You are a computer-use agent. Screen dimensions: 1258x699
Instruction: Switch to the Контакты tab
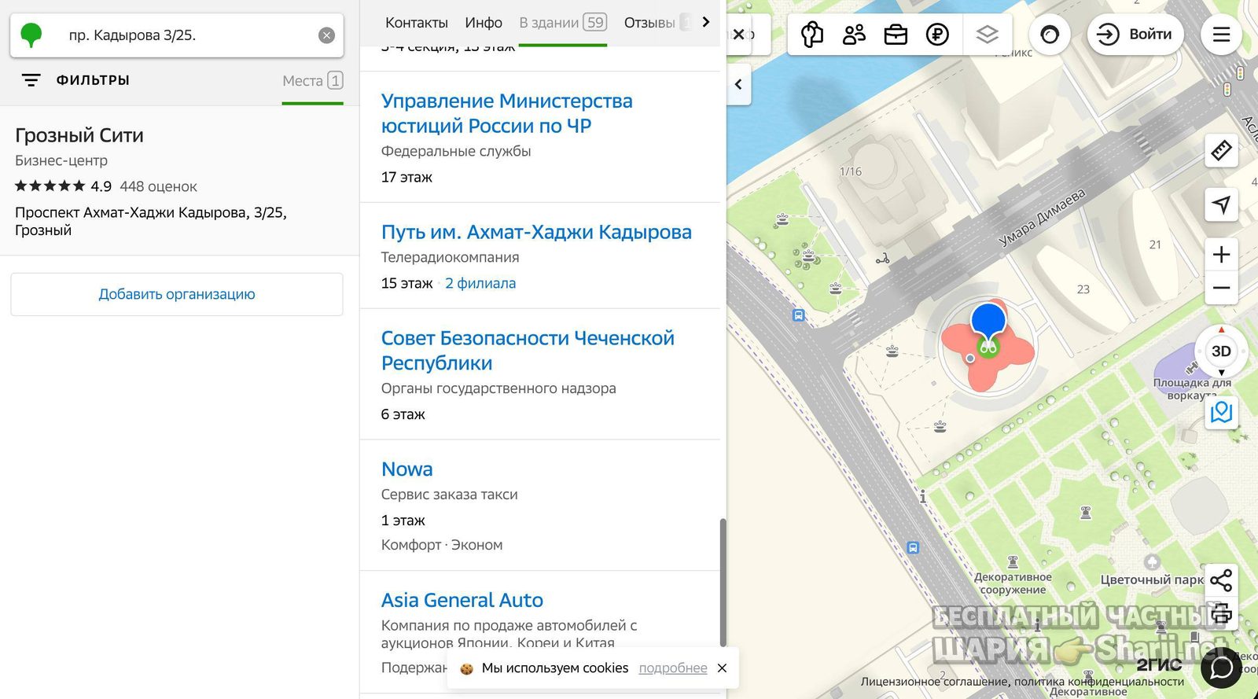[417, 23]
